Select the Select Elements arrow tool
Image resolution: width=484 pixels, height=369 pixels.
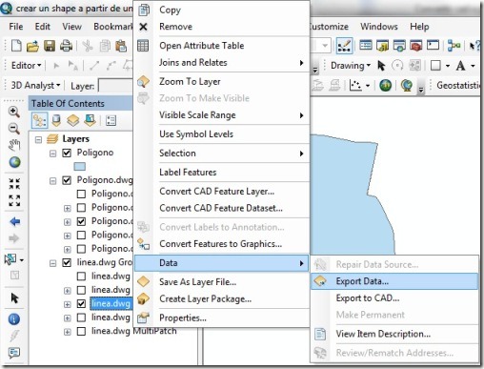[x=14, y=298]
